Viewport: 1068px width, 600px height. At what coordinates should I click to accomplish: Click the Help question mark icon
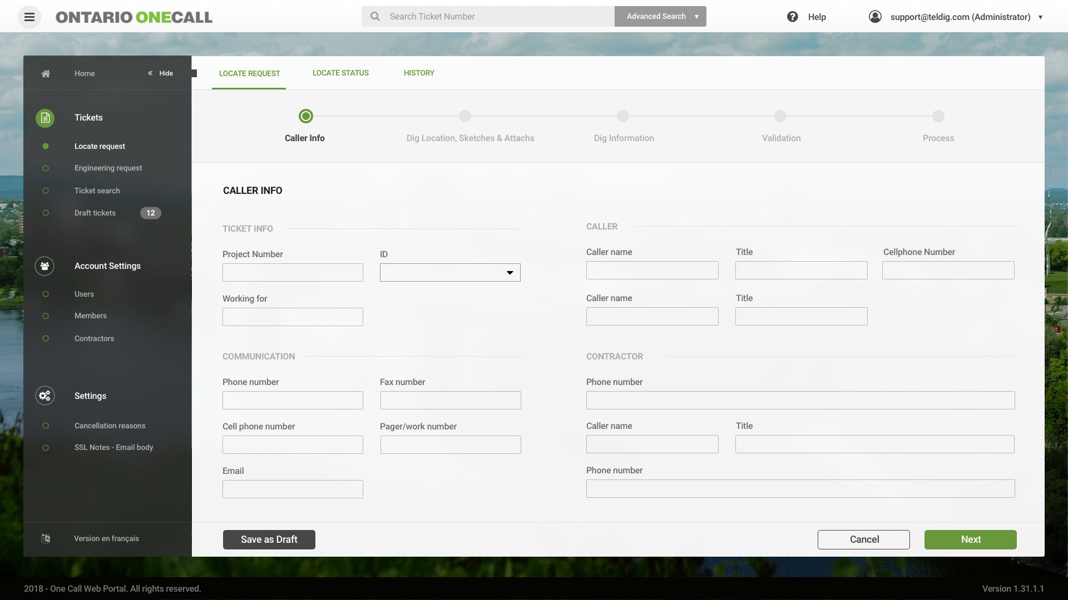coord(792,17)
